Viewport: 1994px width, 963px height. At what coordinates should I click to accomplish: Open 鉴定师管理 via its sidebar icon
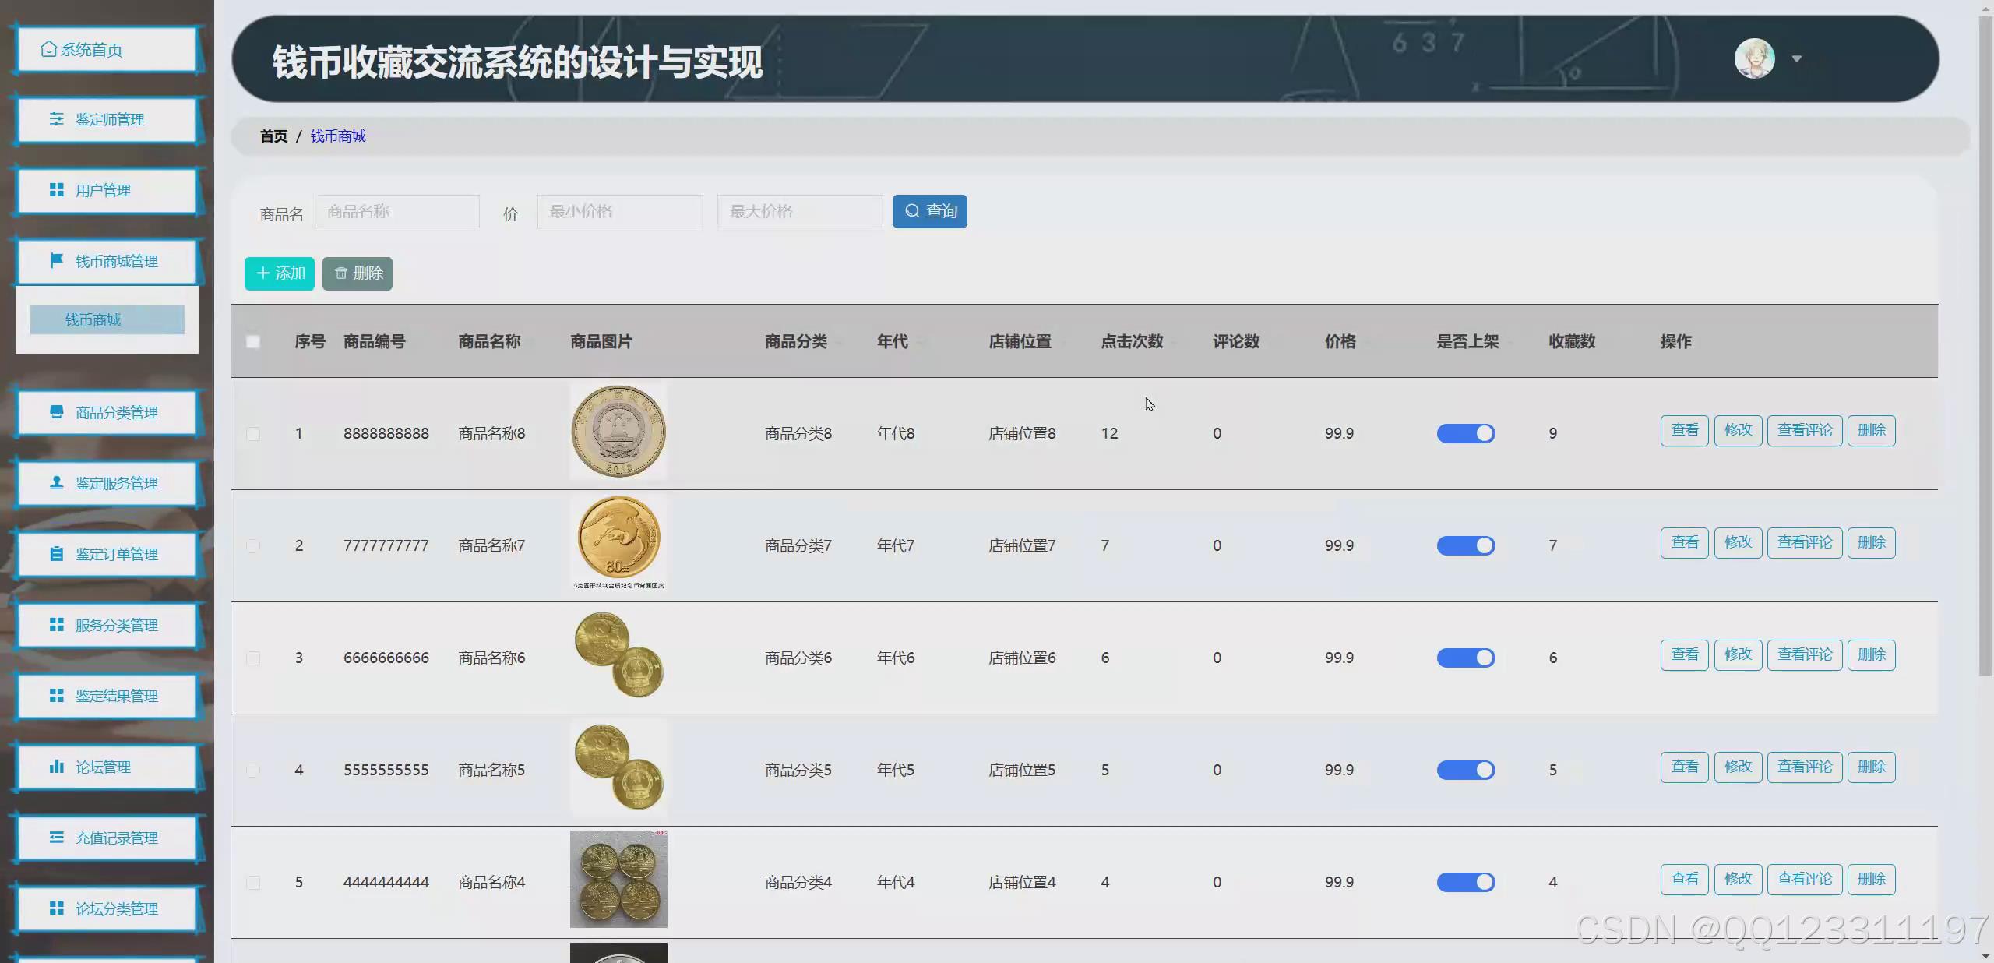pos(56,119)
